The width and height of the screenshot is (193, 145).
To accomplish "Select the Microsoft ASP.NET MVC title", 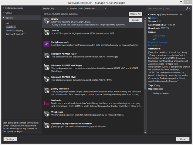I will click(63, 77).
